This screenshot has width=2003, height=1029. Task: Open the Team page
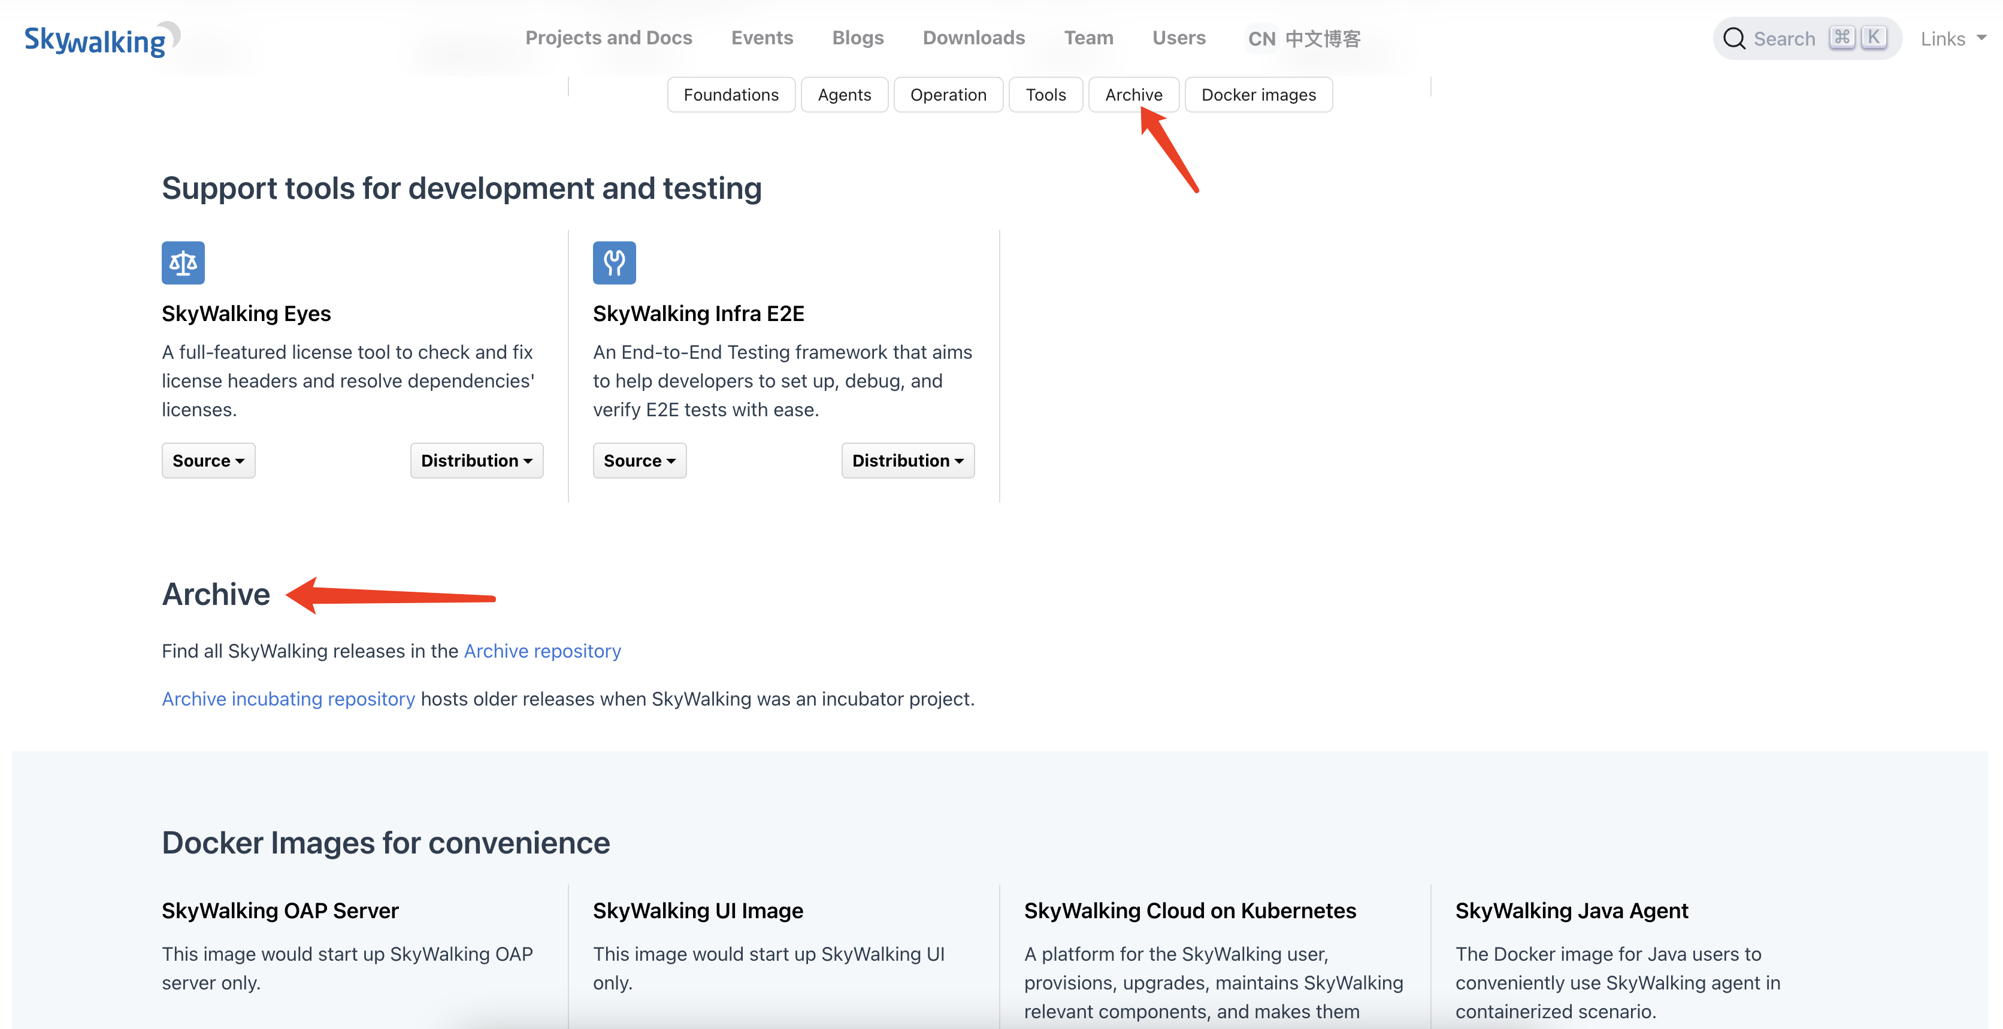pos(1088,38)
